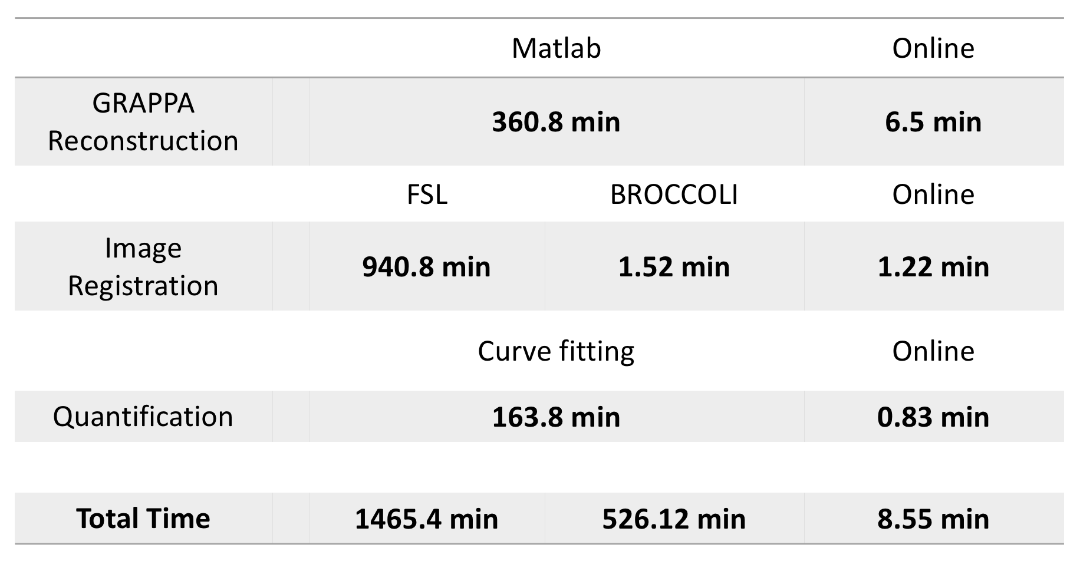Select the 0.83 min Online value

pos(933,417)
